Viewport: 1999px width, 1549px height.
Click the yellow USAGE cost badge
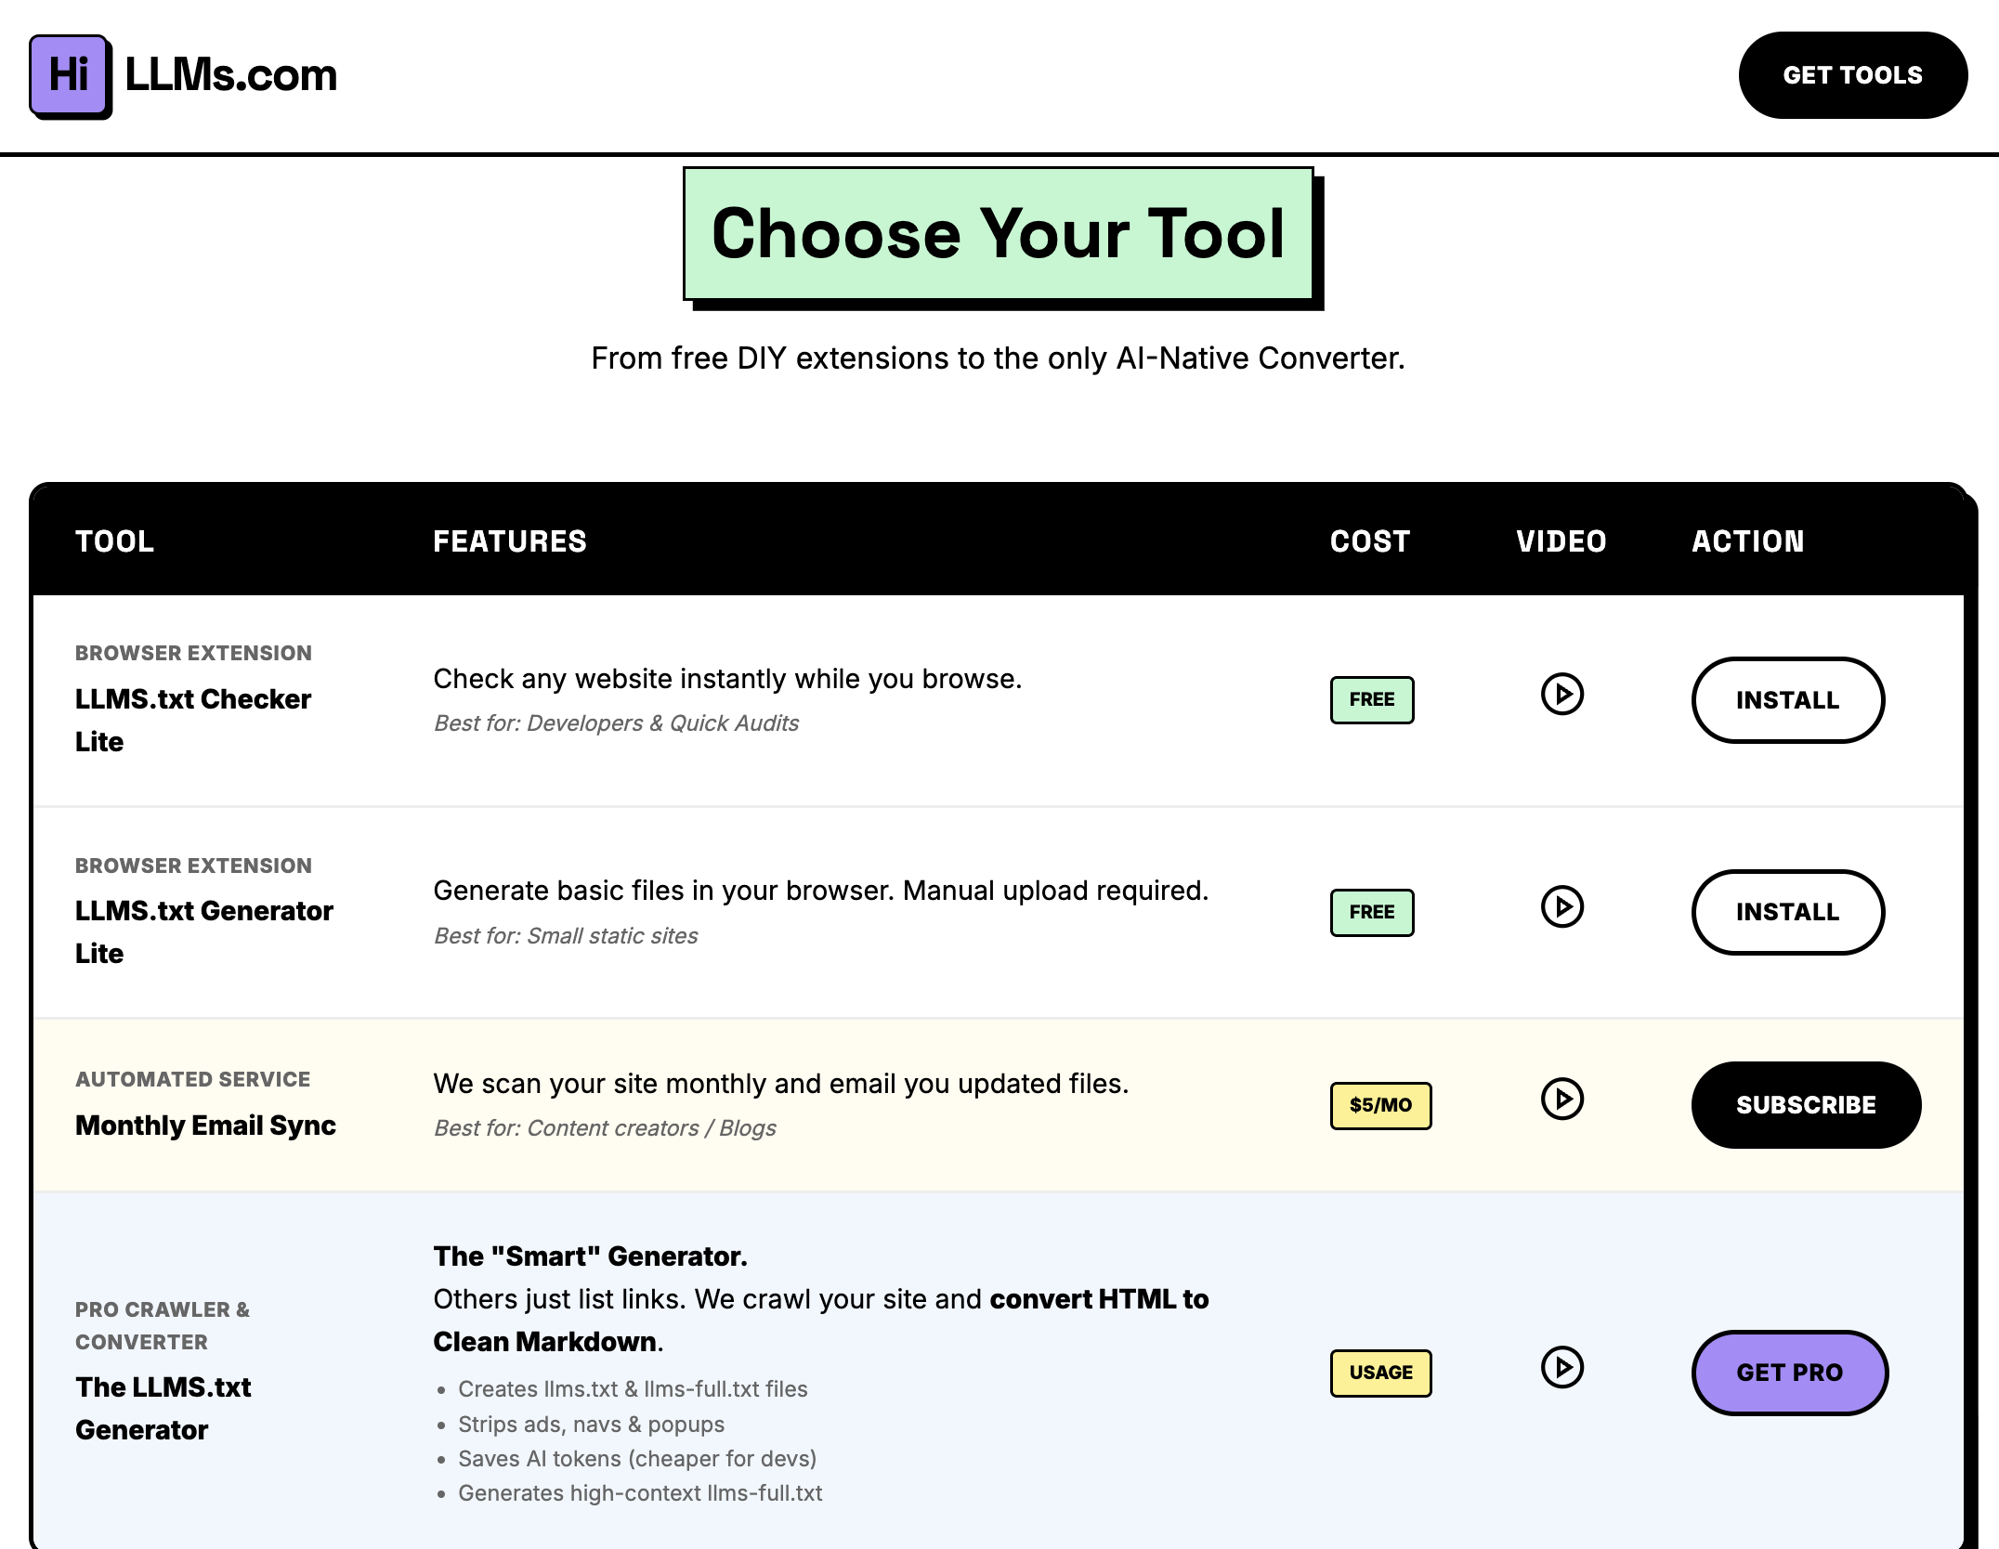click(x=1380, y=1373)
